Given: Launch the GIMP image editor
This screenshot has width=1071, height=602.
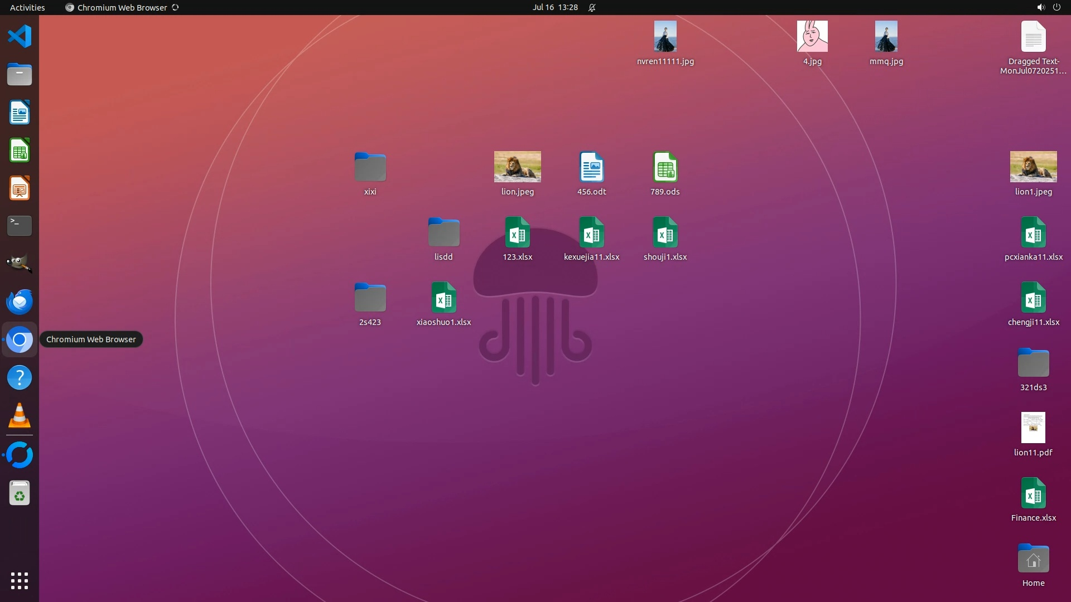Looking at the screenshot, I should click(x=20, y=264).
